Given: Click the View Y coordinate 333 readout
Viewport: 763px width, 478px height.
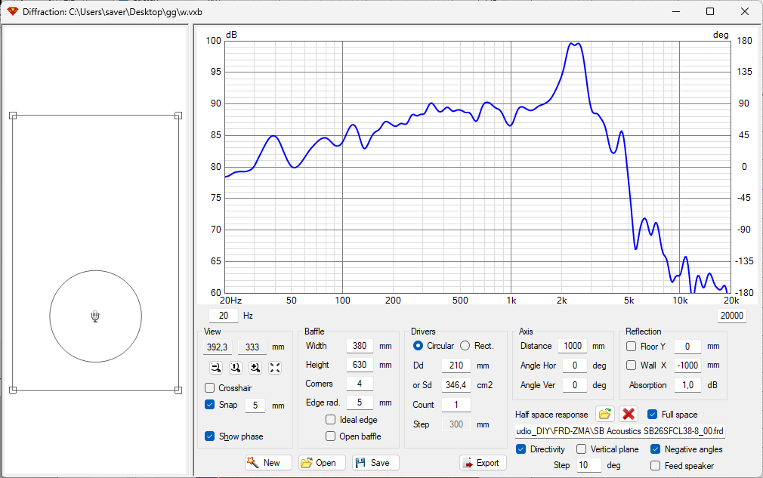Looking at the screenshot, I should tap(252, 347).
